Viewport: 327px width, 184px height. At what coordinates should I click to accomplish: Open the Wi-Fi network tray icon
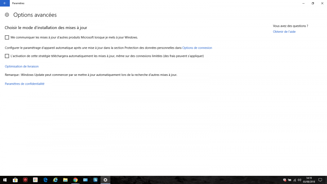tap(295, 180)
